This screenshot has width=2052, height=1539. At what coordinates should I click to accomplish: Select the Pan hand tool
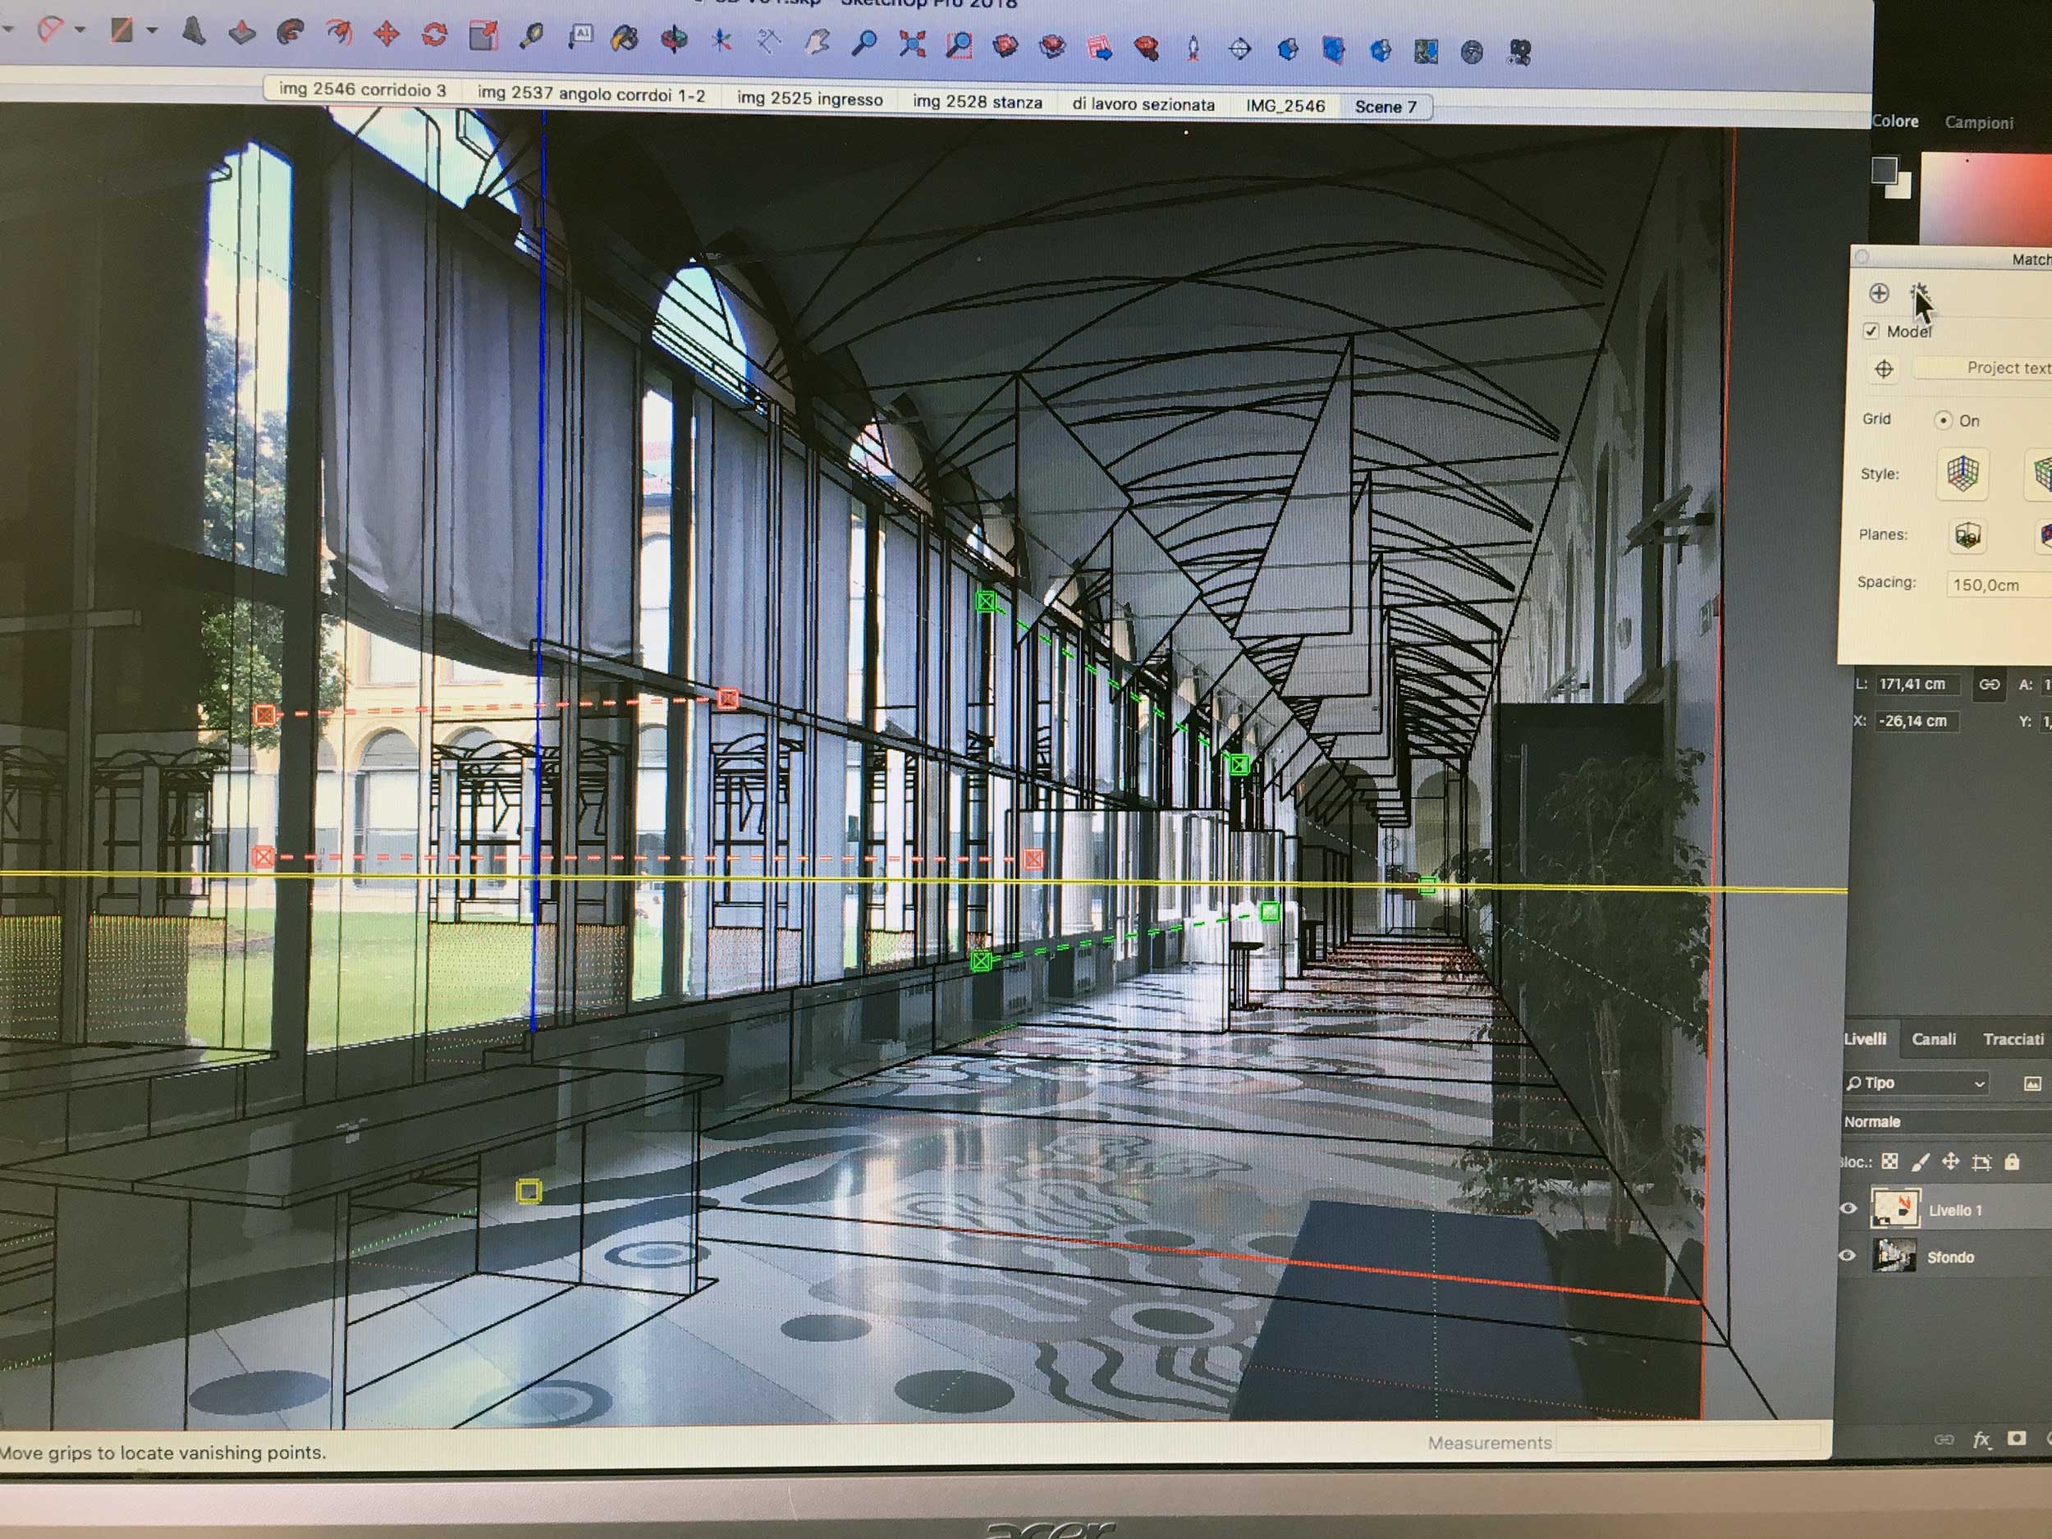point(818,42)
